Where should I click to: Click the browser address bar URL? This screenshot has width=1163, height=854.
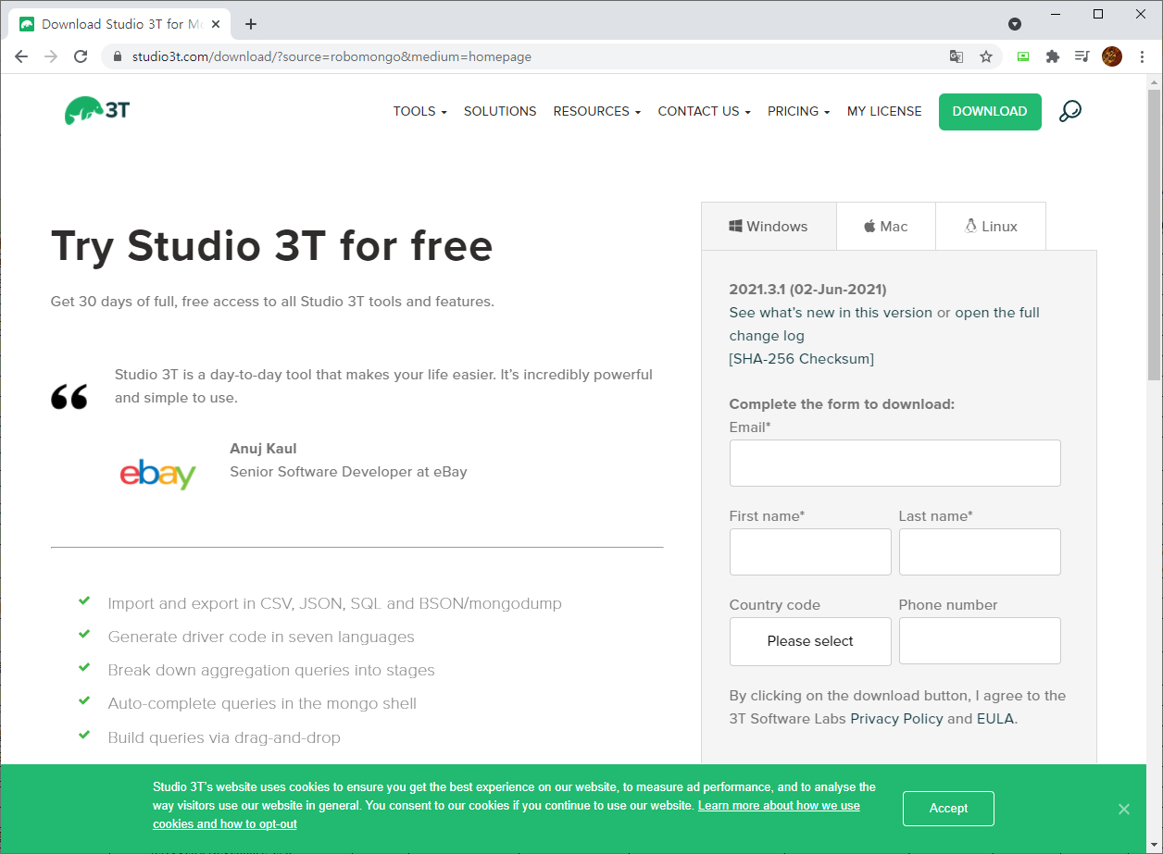click(331, 56)
